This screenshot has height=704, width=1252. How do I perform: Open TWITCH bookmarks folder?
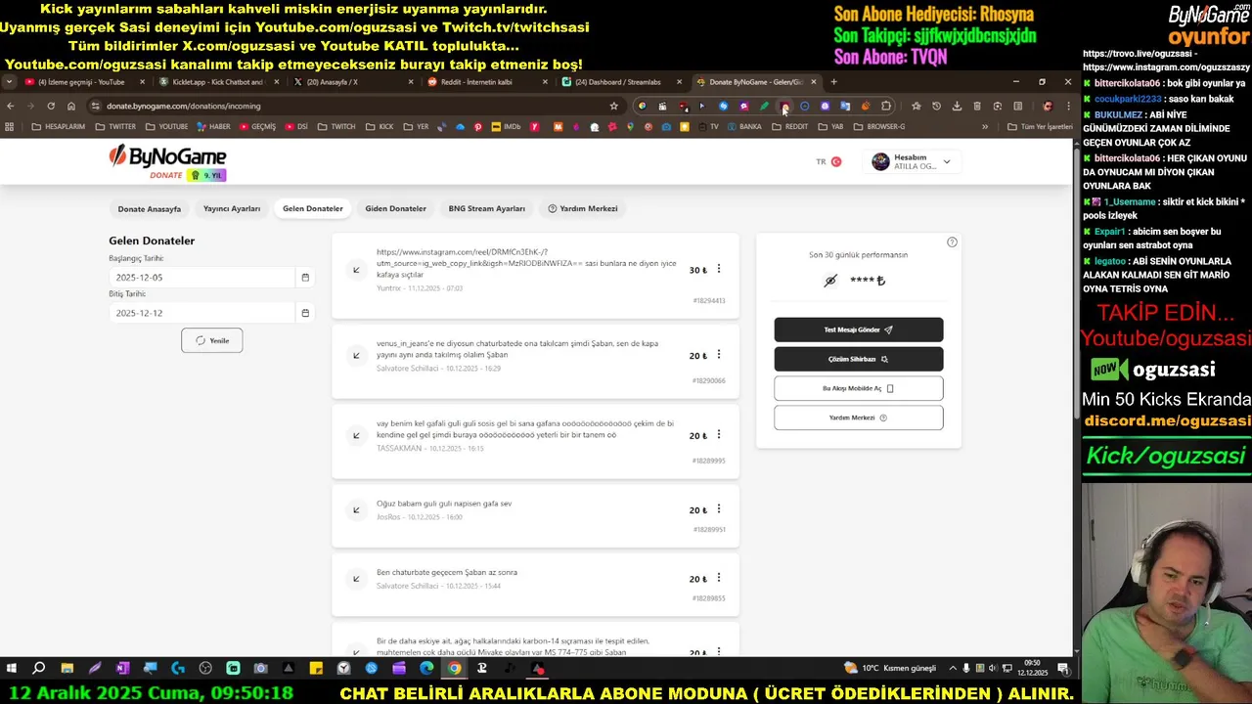(336, 126)
